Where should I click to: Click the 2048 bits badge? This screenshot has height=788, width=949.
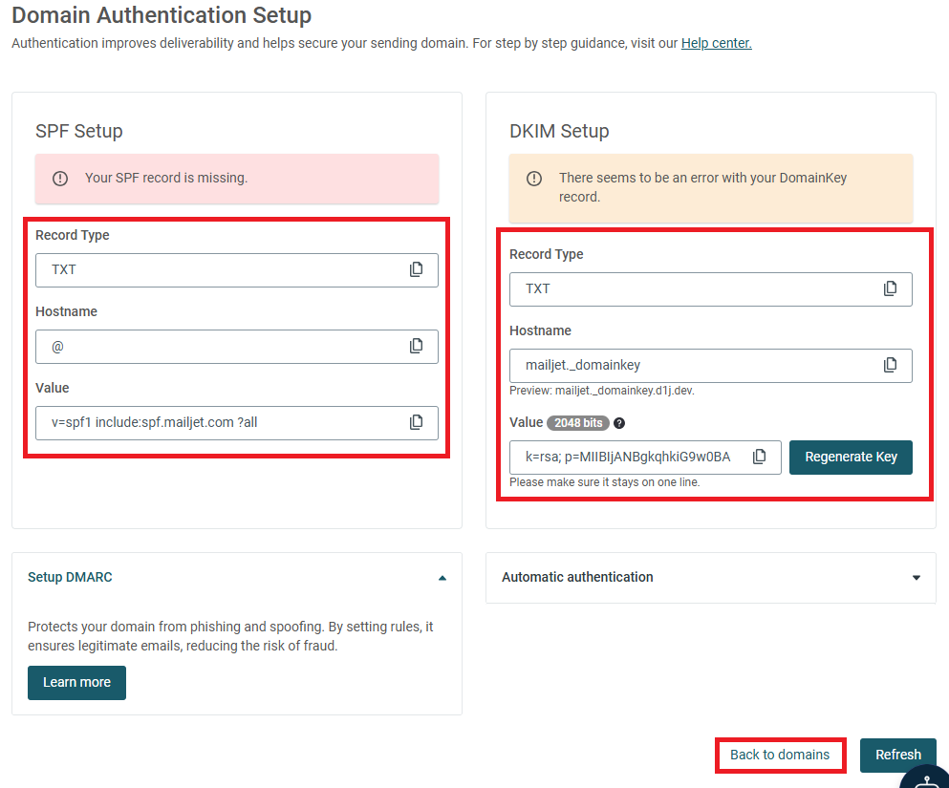coord(578,423)
